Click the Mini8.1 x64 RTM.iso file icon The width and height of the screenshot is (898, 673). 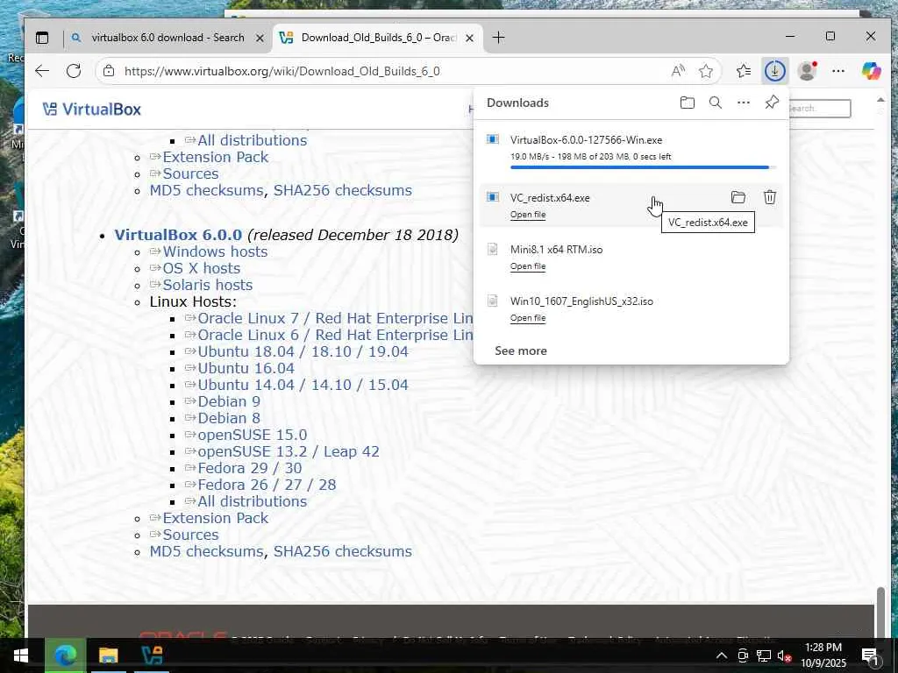point(493,250)
